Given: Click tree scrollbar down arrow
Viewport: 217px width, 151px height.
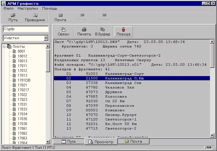Looking at the screenshot, I should [48, 142].
